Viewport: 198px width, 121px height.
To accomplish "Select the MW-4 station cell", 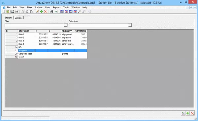I will click(x=26, y=44).
